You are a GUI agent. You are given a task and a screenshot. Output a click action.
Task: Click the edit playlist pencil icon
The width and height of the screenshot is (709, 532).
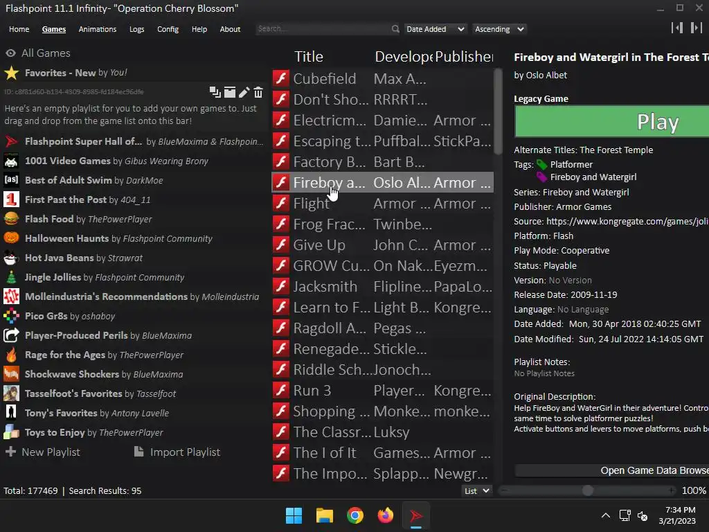[x=244, y=92]
